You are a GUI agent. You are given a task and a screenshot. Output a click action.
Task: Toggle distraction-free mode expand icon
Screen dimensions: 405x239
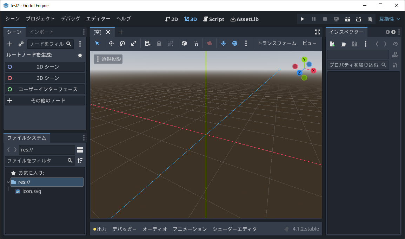coord(318,32)
